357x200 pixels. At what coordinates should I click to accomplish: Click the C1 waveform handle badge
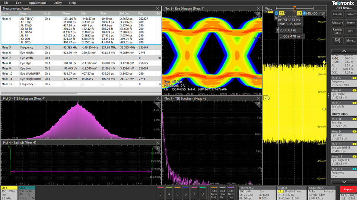(267, 98)
